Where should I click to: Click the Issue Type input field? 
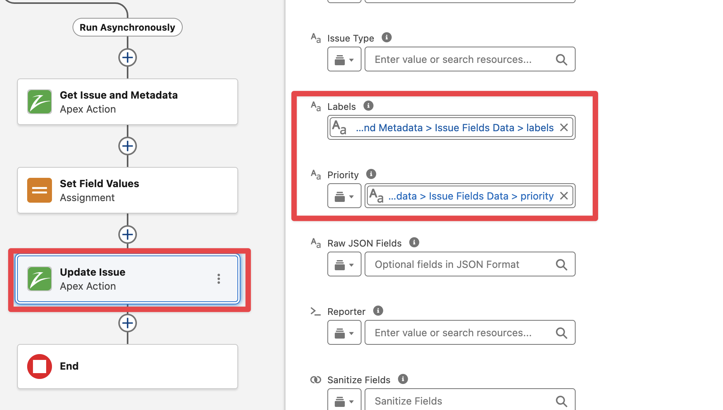point(470,59)
